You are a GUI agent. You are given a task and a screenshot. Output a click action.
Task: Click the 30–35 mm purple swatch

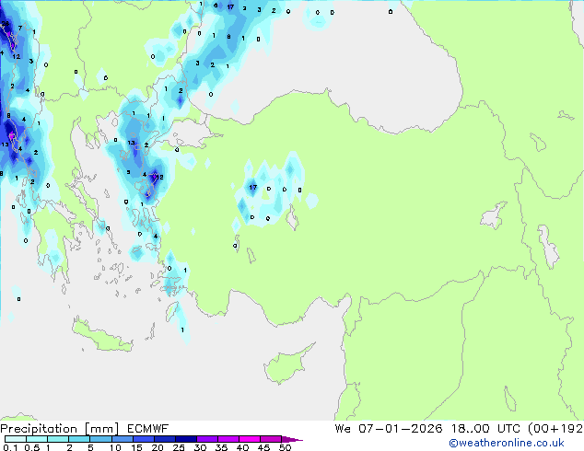point(207,439)
